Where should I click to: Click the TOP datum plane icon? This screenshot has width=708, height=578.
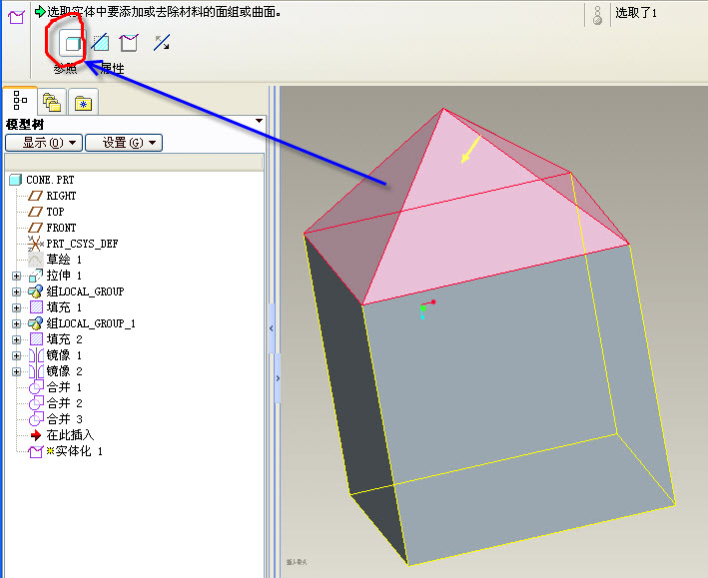tap(36, 212)
